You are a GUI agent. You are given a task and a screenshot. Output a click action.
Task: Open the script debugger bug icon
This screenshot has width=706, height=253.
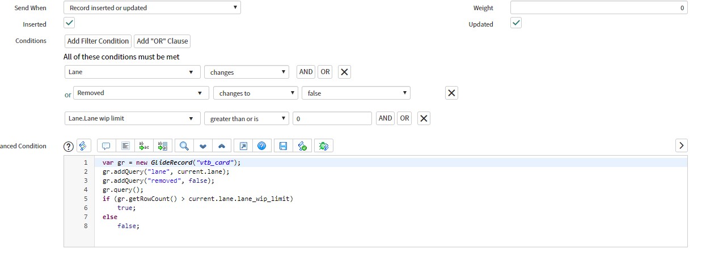[324, 146]
